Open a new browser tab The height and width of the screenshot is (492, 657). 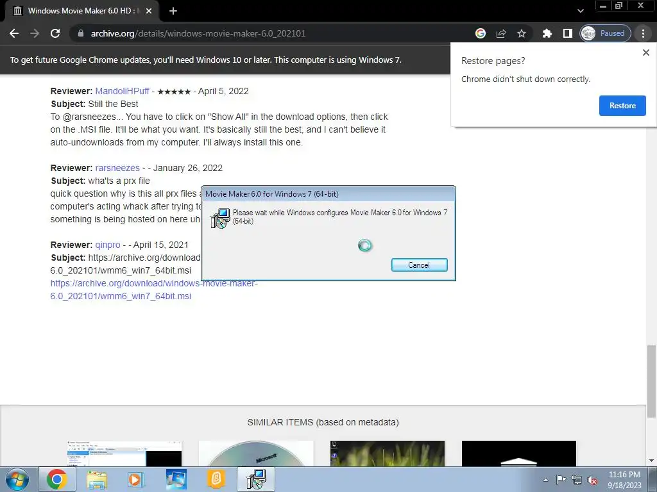click(173, 11)
